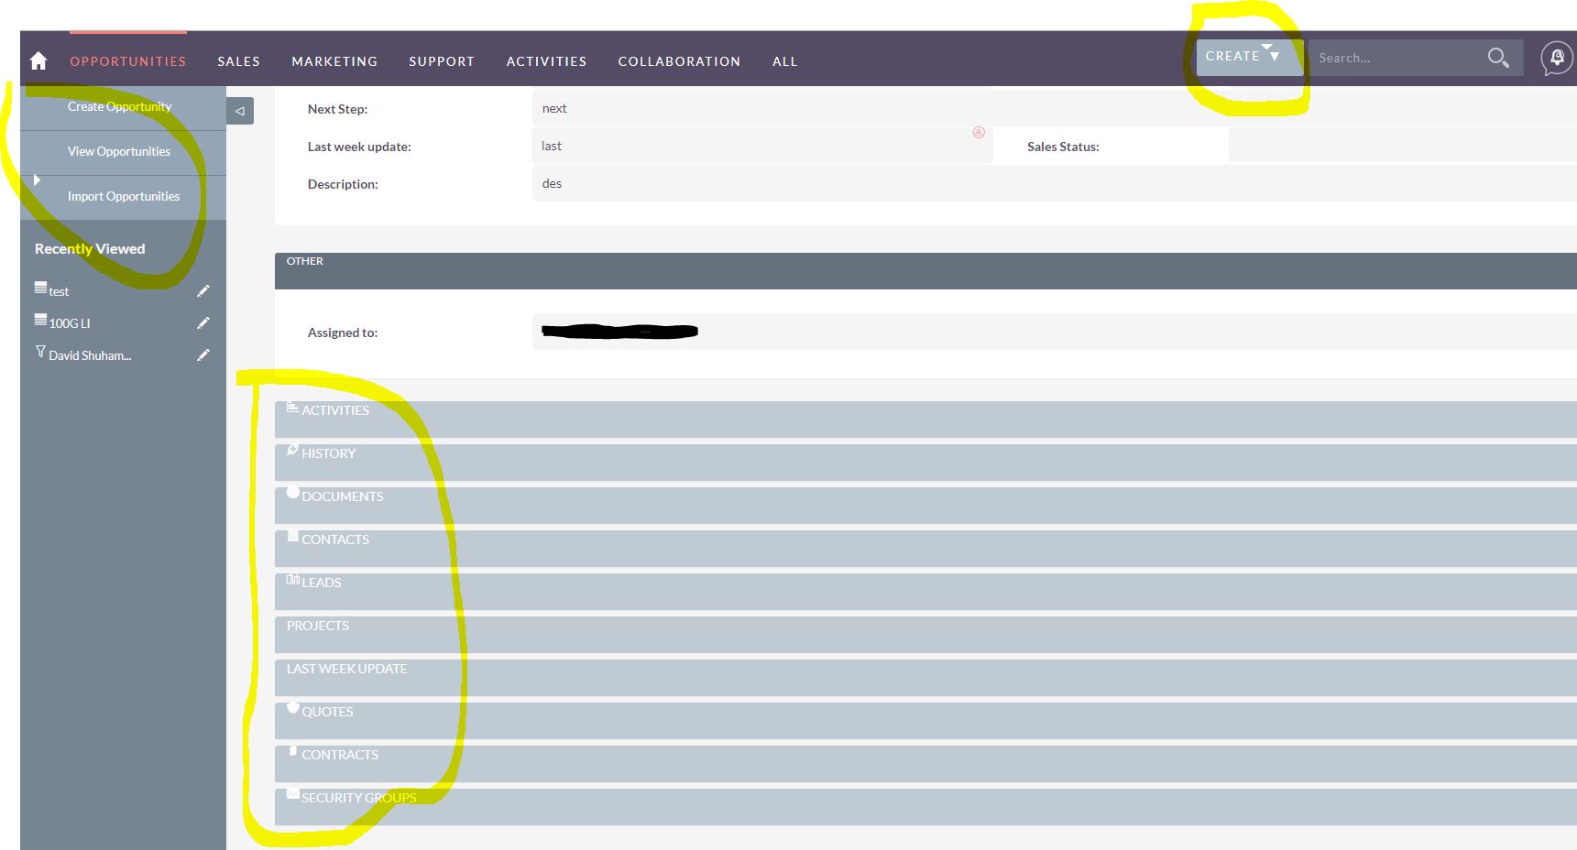Image resolution: width=1577 pixels, height=850 pixels.
Task: Open the MARKETING menu
Action: pyautogui.click(x=334, y=61)
